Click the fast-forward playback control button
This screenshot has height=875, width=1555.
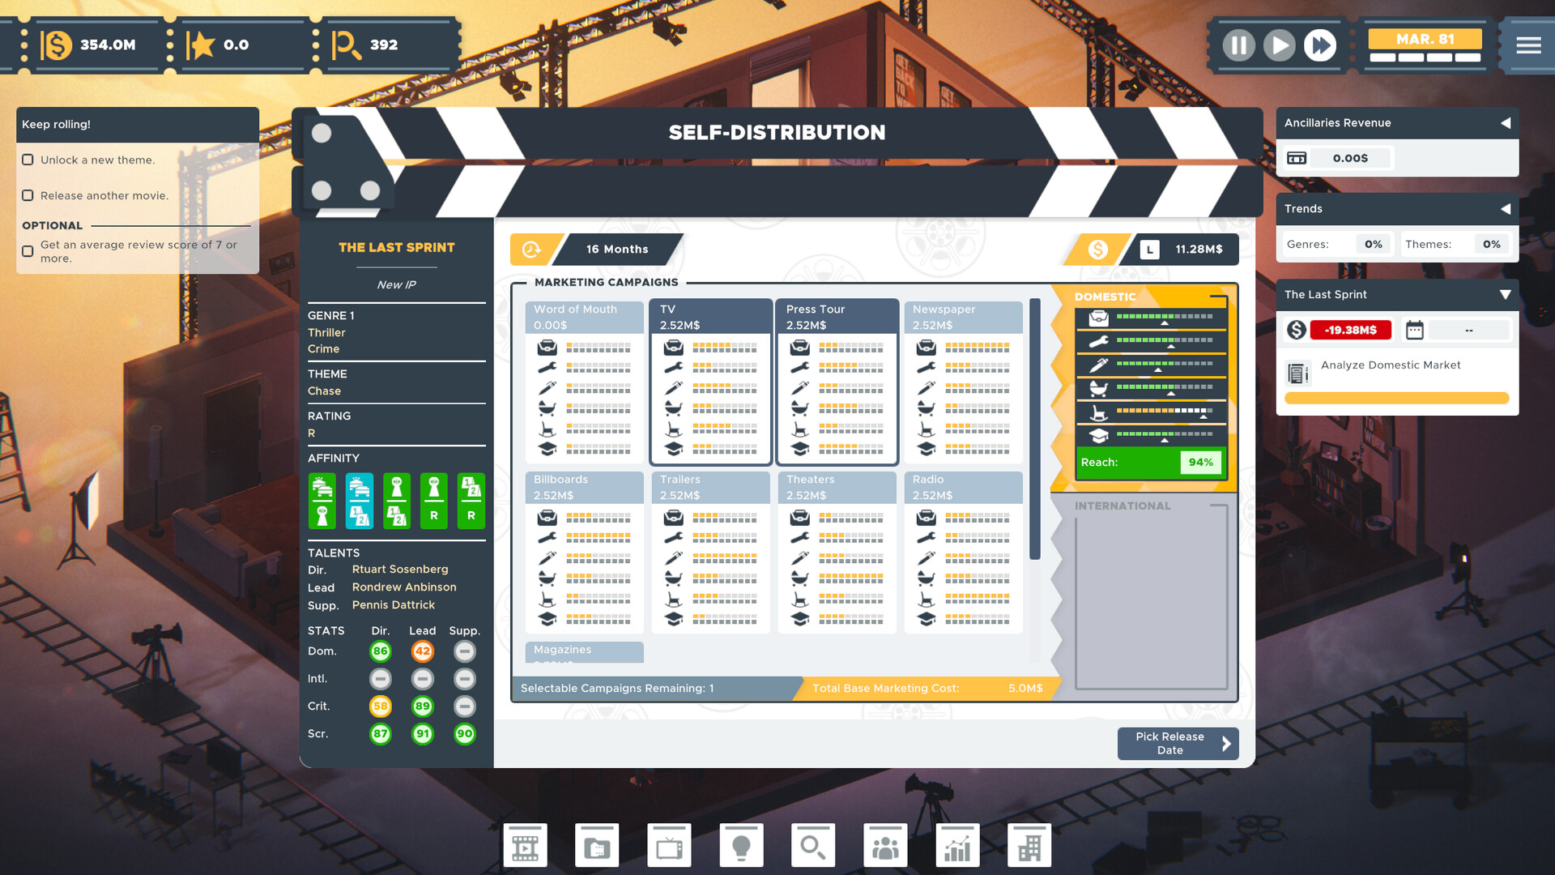(x=1321, y=45)
